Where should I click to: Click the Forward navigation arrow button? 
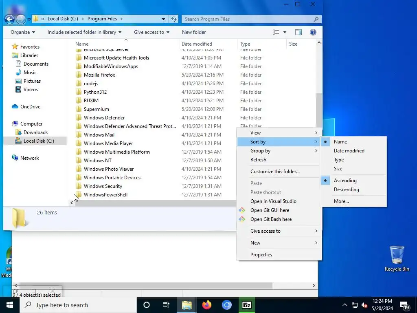click(x=21, y=19)
